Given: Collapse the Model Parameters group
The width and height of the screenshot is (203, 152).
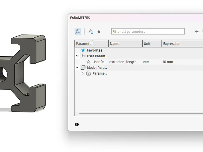Looking at the screenshot, I should [x=77, y=67].
